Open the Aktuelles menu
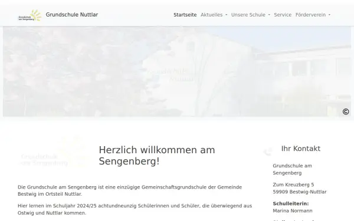This screenshot has width=354, height=221. (212, 15)
